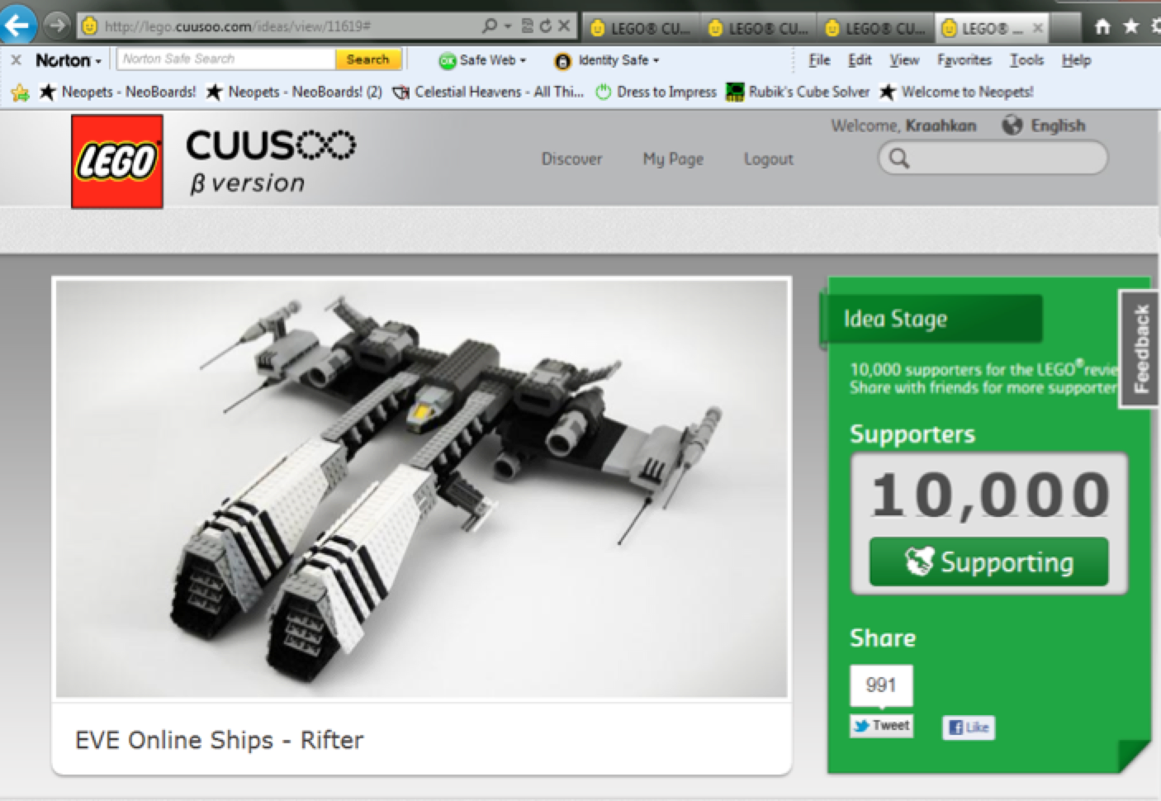
Task: Click the 10,000 supporters counter
Action: coord(990,495)
